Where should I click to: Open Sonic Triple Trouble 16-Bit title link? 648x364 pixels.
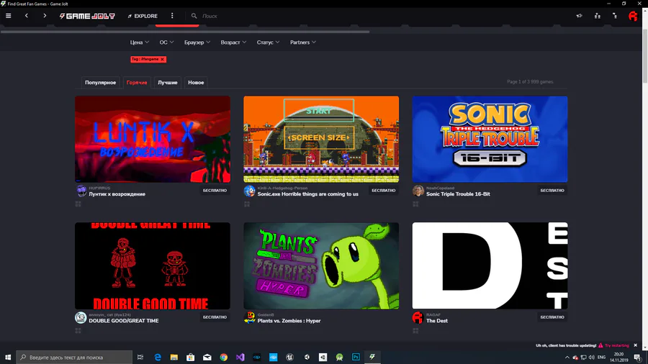click(458, 194)
